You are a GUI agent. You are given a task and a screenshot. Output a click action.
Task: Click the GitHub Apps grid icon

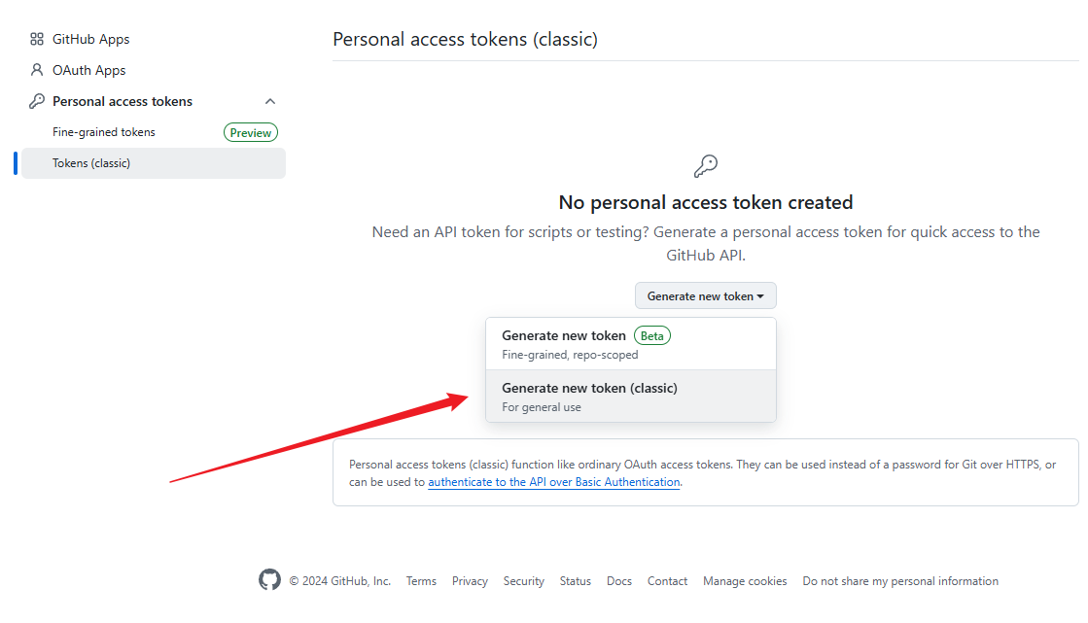[37, 39]
